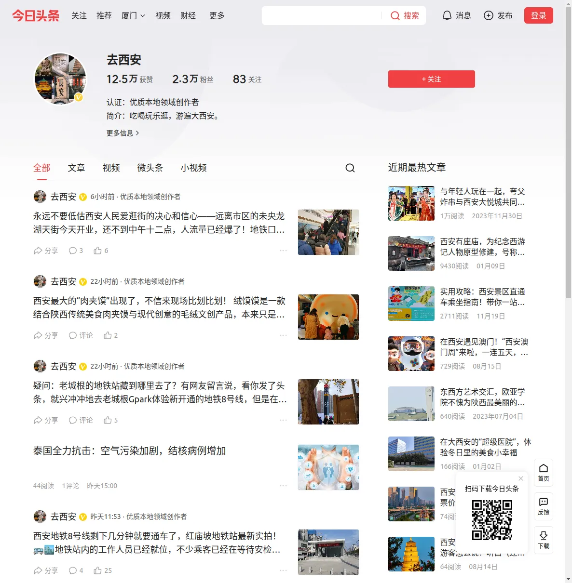Open article 泰国全力抗击：空气污染加剧
This screenshot has height=583, width=572.
click(x=130, y=451)
